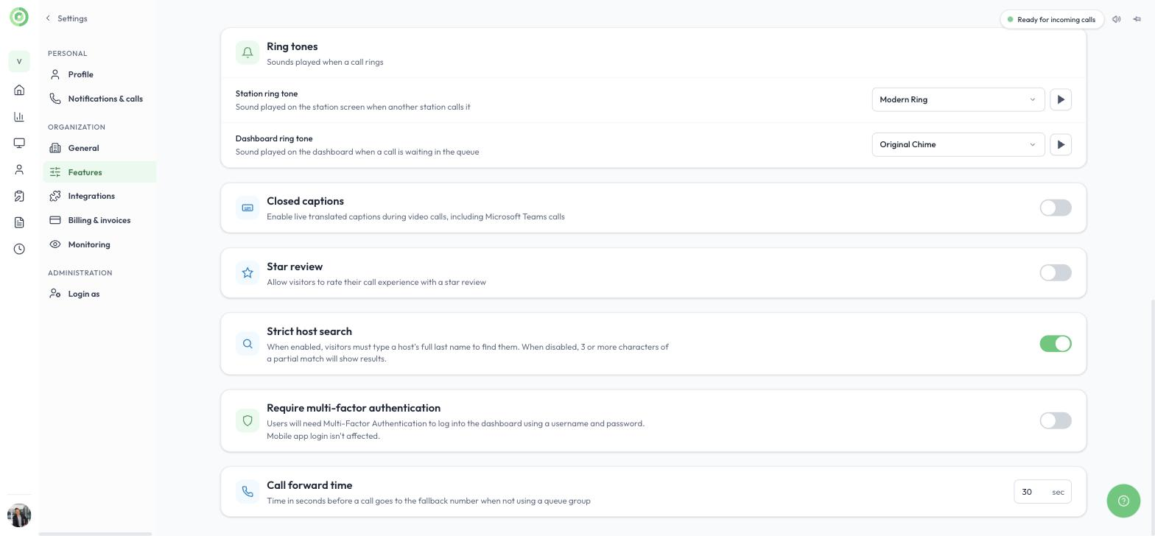Turn on the Star review toggle
The height and width of the screenshot is (536, 1155).
pyautogui.click(x=1056, y=272)
